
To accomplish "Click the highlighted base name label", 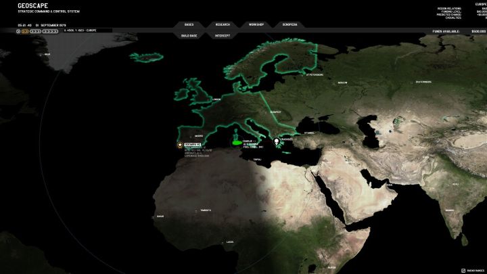I will tap(192, 145).
